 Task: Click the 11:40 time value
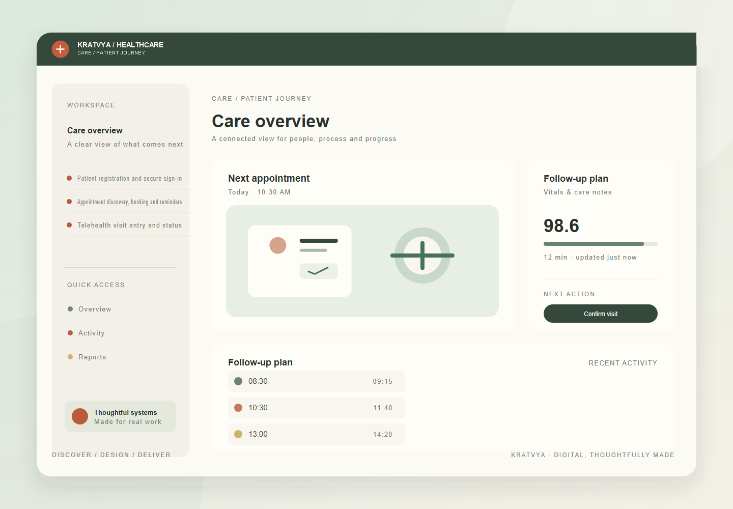(x=383, y=408)
